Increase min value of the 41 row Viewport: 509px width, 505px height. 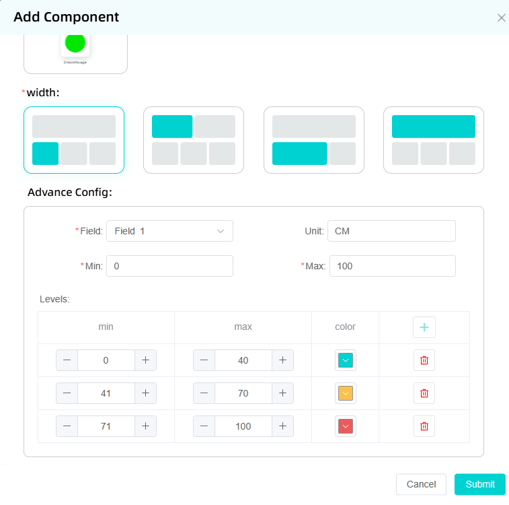pos(145,393)
